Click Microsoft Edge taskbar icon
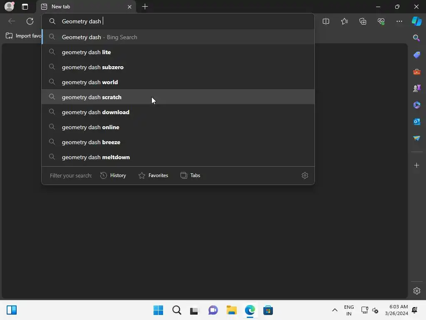The image size is (426, 320). (x=250, y=310)
